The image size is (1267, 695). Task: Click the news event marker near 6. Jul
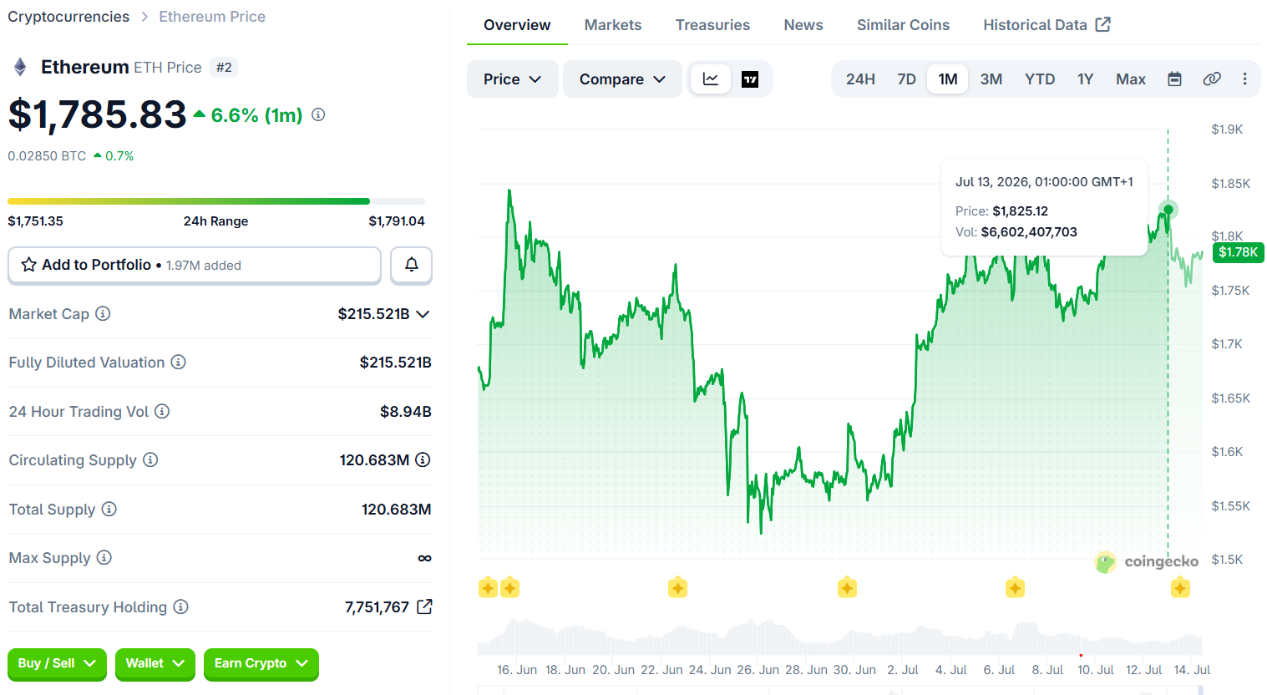1015,588
